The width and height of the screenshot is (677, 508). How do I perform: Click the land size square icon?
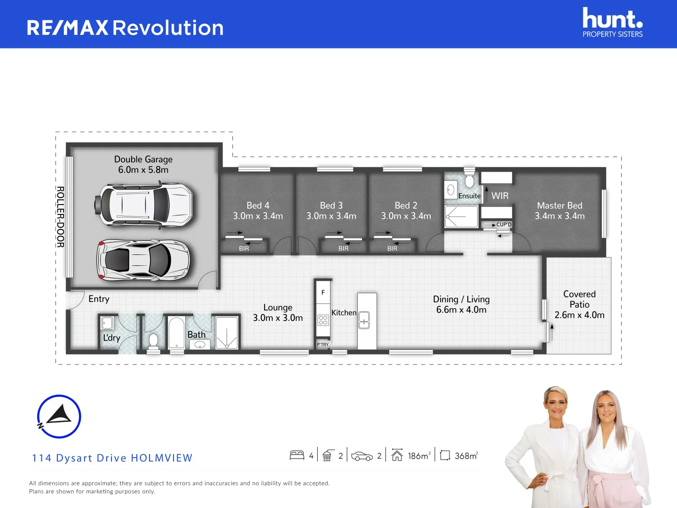445,455
